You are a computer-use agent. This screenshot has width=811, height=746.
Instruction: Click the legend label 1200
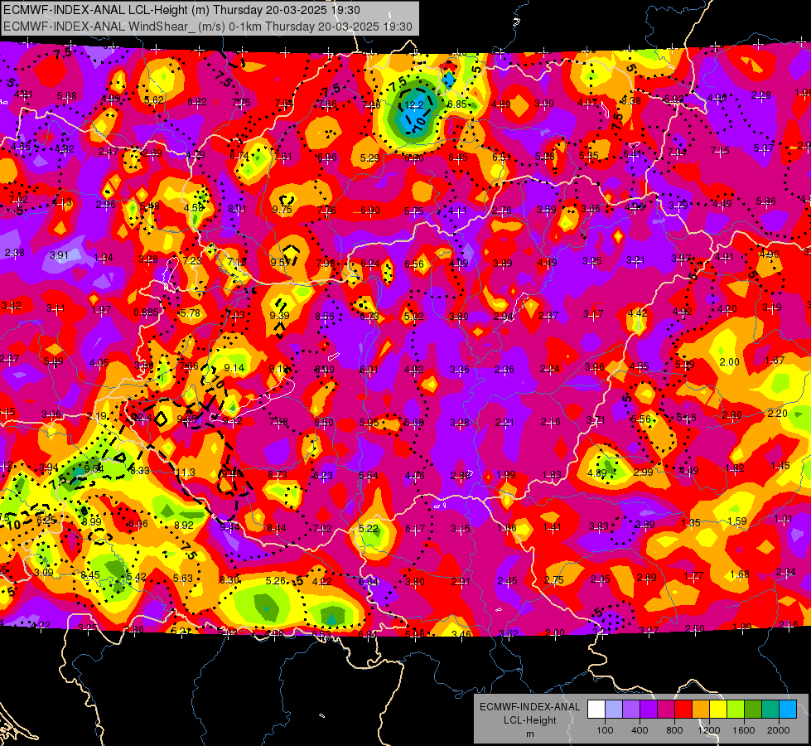pos(708,730)
